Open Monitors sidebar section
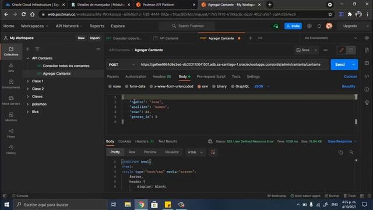The image size is (373, 210). [11, 117]
